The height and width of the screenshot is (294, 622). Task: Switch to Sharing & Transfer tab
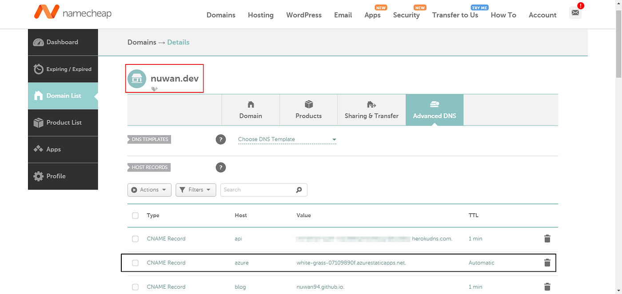pos(371,110)
